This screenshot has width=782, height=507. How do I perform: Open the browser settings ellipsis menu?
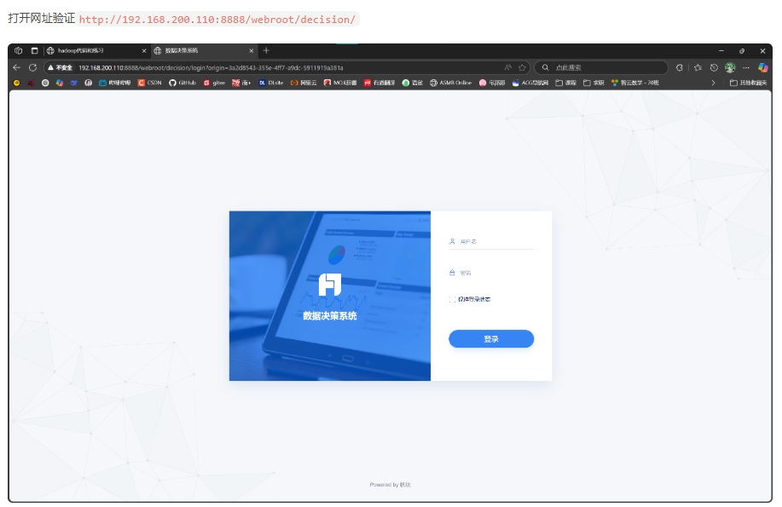click(x=746, y=67)
